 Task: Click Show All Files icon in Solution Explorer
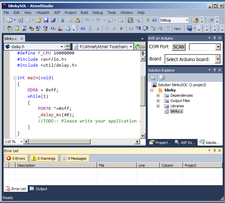tap(162, 78)
